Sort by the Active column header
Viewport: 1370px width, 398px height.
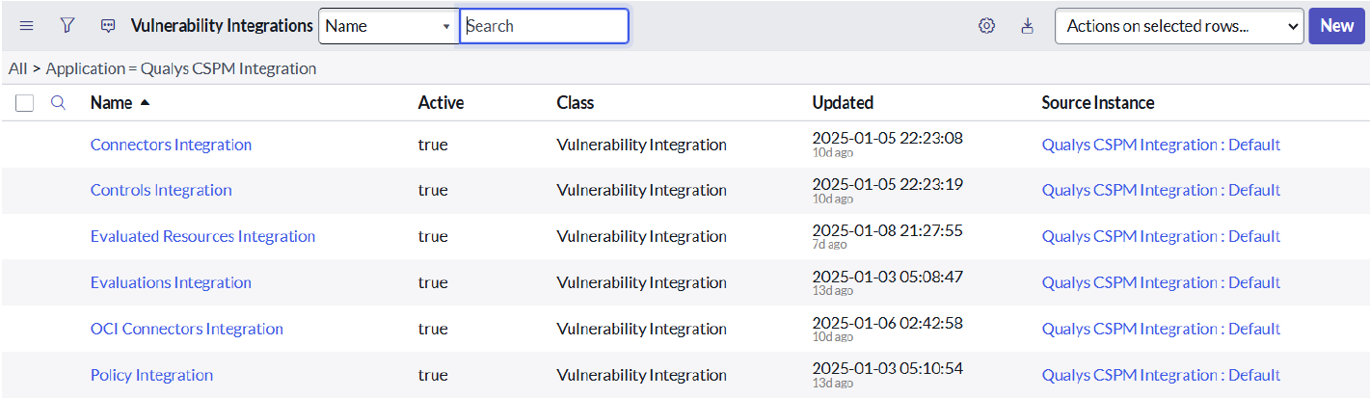(441, 102)
